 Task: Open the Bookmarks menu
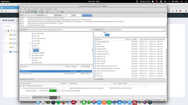pyautogui.click(x=49, y=9)
